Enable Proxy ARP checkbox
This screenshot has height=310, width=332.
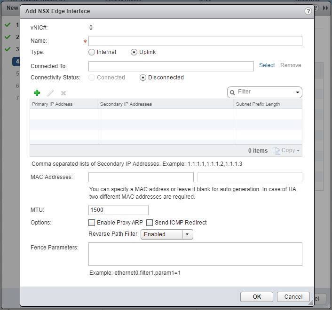92,223
